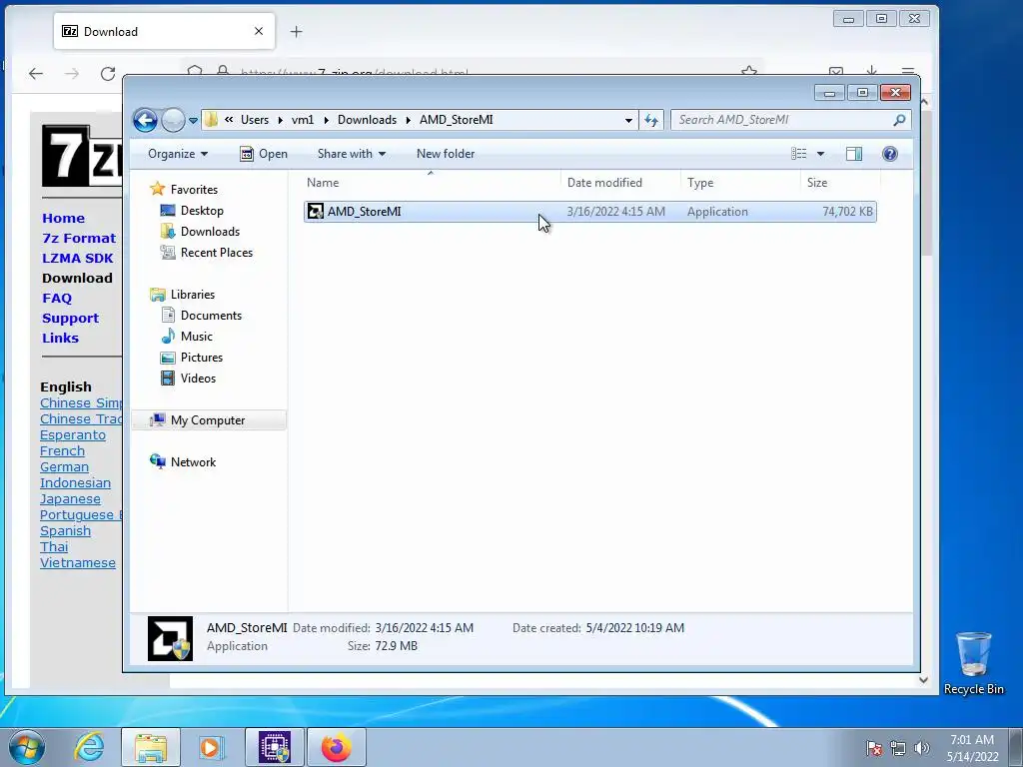
Task: Expand the arrow after Downloads breadcrumb
Action: [x=408, y=120]
